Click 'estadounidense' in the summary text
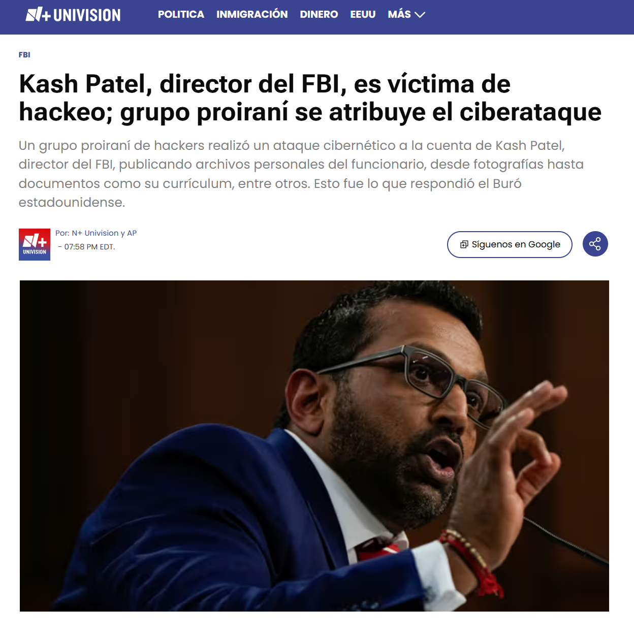634x638 pixels. click(72, 203)
